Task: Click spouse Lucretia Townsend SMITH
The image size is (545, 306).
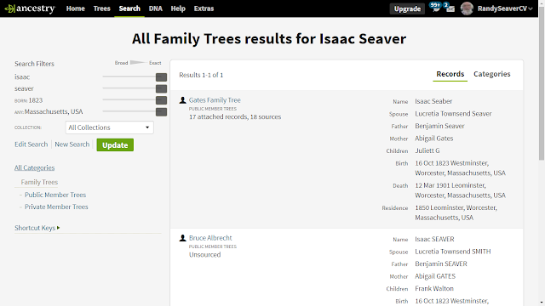Action: (x=453, y=252)
